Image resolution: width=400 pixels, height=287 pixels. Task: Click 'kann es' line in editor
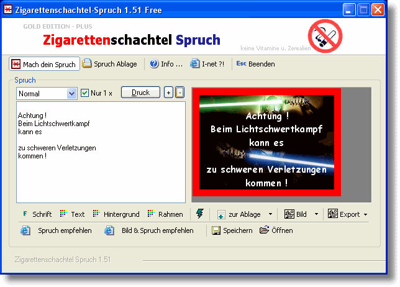[30, 132]
